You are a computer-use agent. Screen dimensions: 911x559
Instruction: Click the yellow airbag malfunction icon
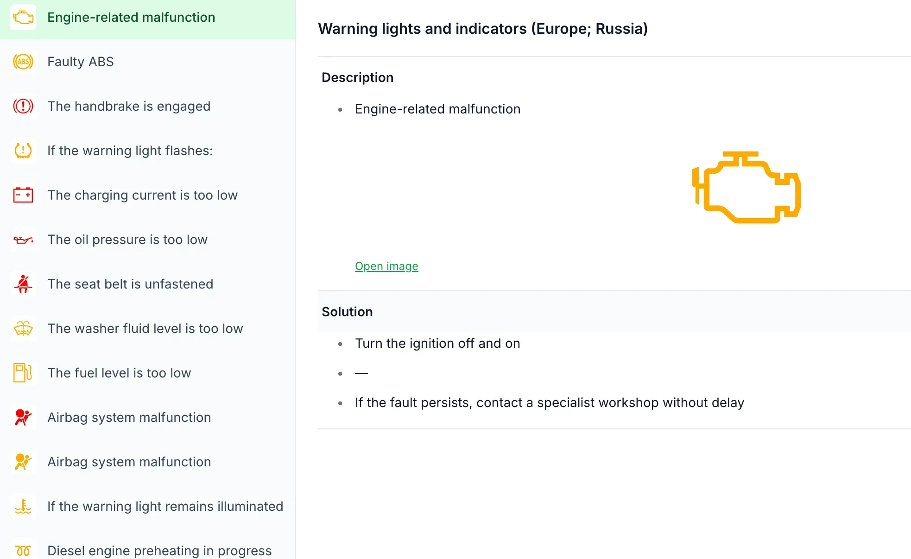[x=23, y=462]
